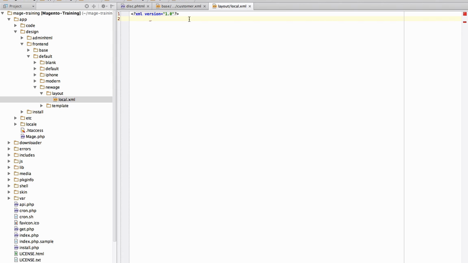Screen dimensions: 468x263
Task: Click the file icon beside .htaccess
Action: click(x=23, y=130)
